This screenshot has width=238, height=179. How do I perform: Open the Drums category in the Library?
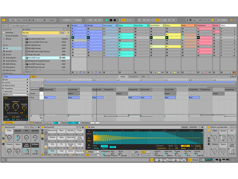tap(9, 54)
